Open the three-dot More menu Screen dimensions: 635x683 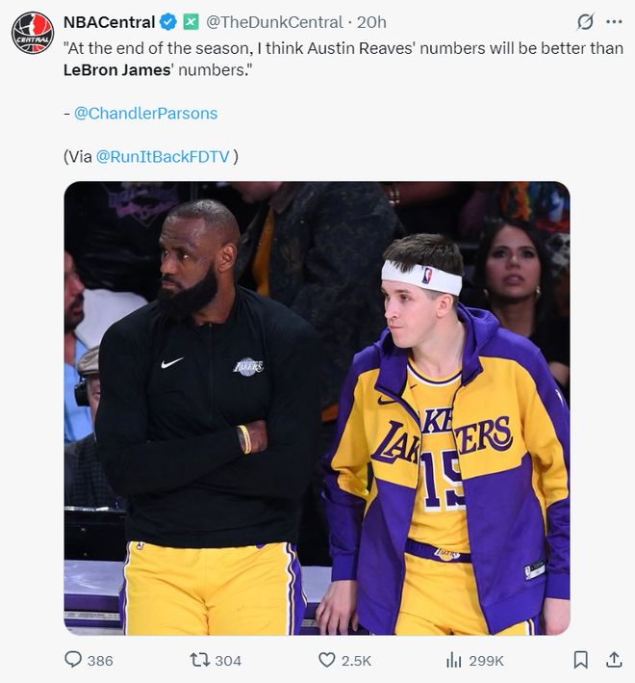[613, 21]
